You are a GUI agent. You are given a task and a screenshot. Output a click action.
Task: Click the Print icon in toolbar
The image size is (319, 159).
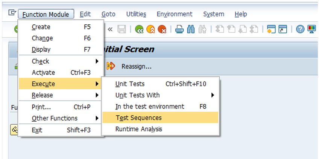[179, 29]
